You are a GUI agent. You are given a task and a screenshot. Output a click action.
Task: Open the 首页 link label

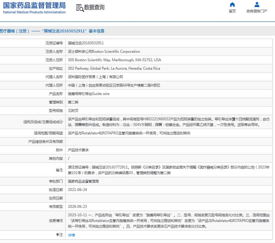pos(232,11)
